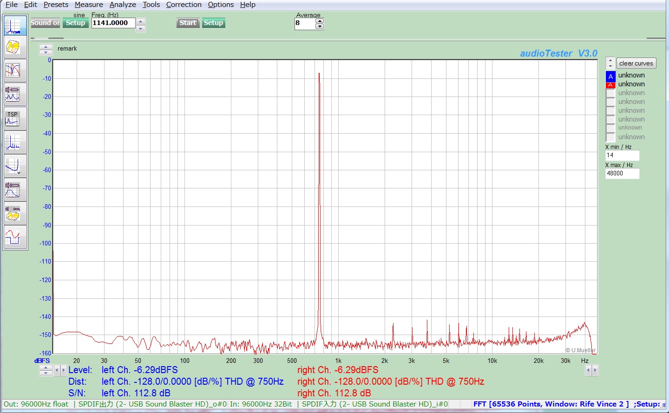Decrease the Average count stepper
This screenshot has width=669, height=413.
click(x=320, y=26)
